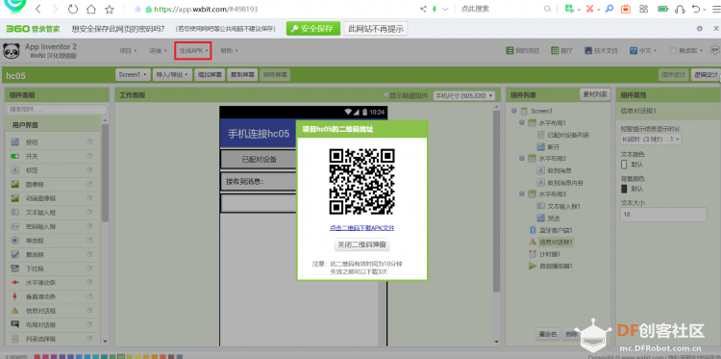
Task: Click the browser home icon
Action: pos(91,9)
